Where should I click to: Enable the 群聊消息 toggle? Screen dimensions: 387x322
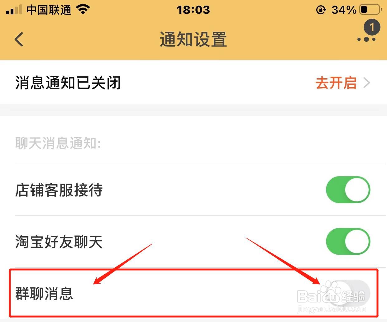click(x=348, y=293)
